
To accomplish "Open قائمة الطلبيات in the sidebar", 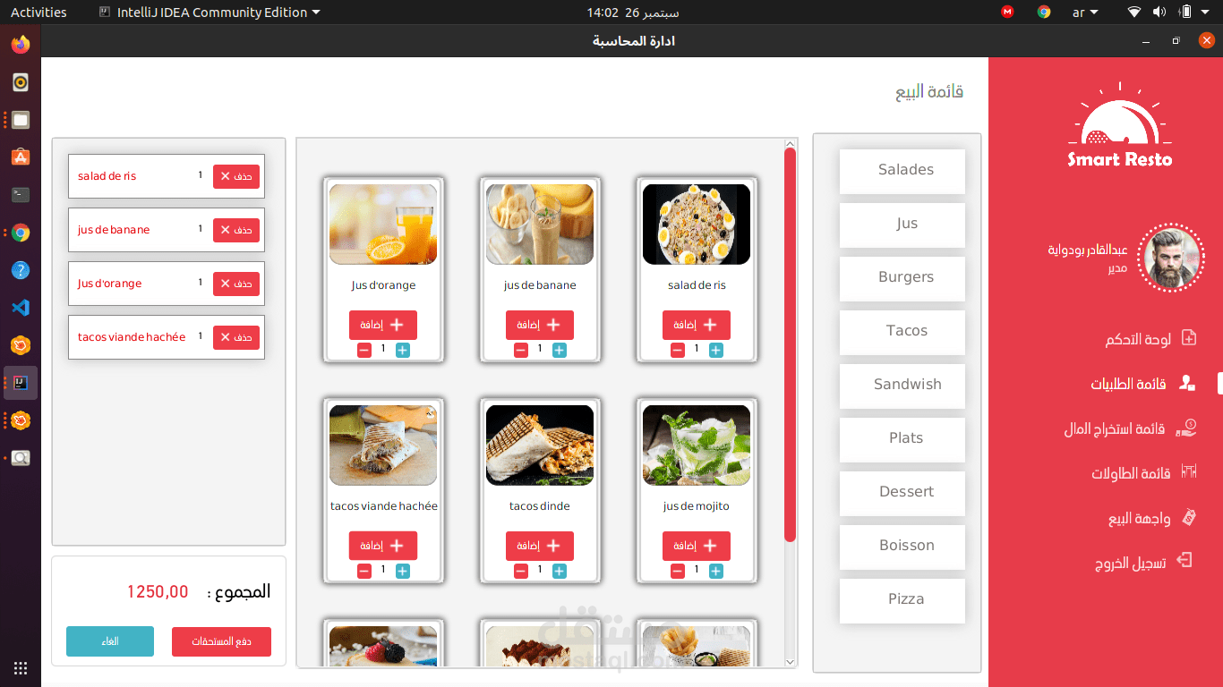I will [1128, 384].
